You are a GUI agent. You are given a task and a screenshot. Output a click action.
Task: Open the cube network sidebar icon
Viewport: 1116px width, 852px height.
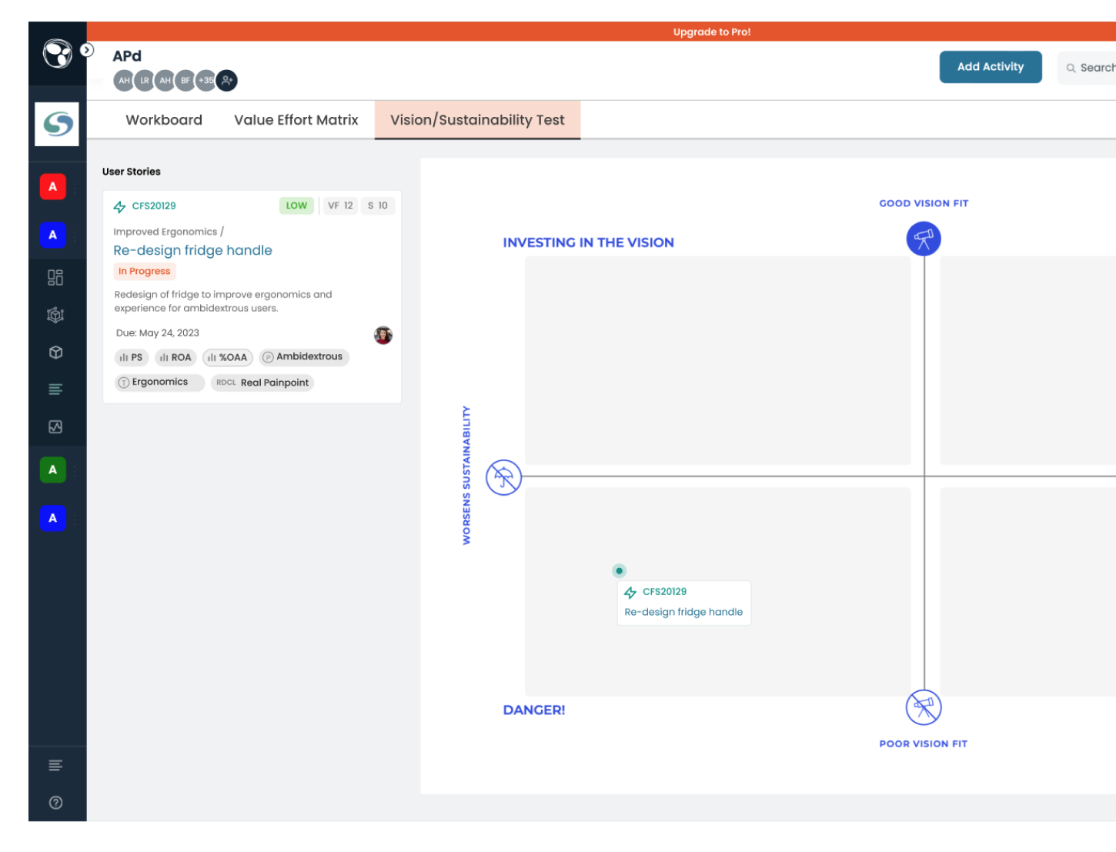55,315
